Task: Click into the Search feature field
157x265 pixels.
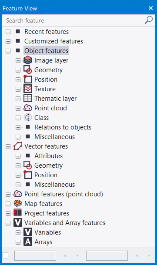Action: pos(73,20)
